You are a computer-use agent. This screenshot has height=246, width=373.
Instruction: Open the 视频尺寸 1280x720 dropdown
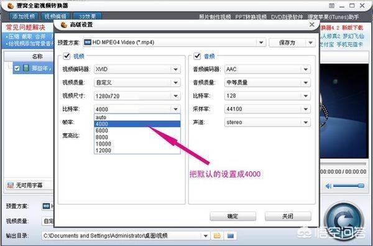pyautogui.click(x=137, y=96)
